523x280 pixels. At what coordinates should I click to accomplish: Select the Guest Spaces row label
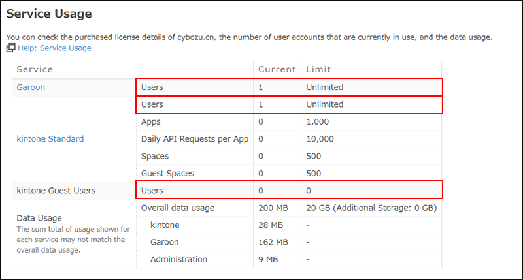point(167,174)
